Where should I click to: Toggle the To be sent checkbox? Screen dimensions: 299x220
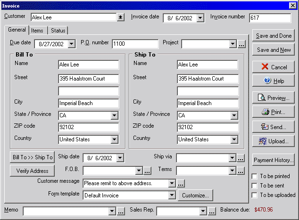[x=255, y=186]
